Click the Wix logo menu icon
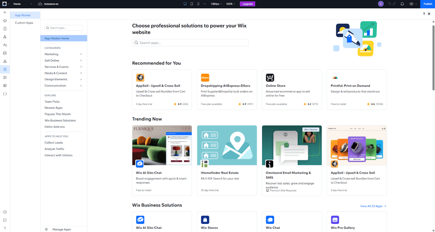The image size is (435, 232). [4, 4]
